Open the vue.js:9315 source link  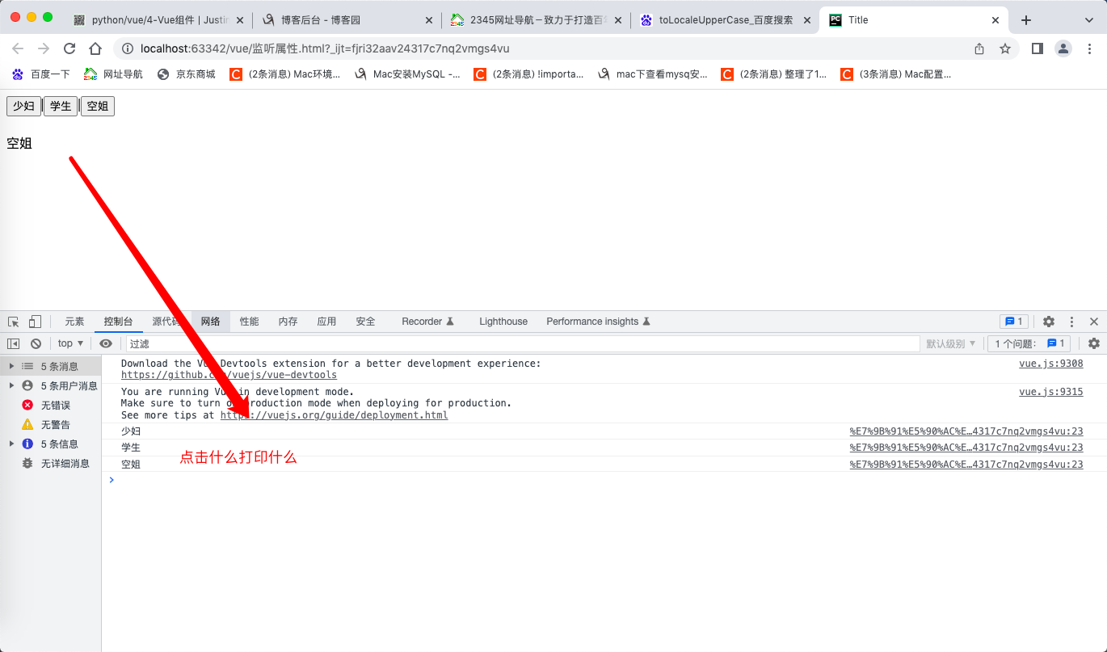tap(1051, 392)
